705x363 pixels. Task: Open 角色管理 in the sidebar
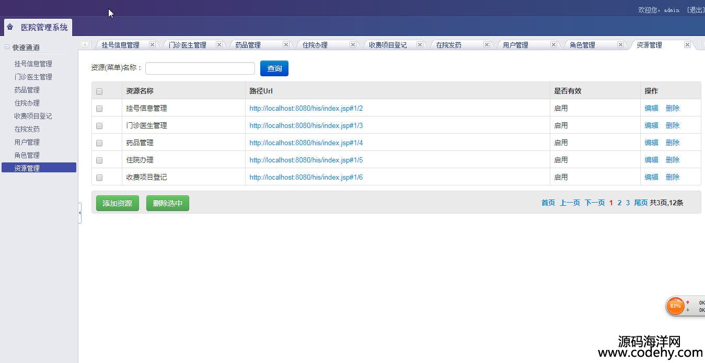click(x=27, y=155)
